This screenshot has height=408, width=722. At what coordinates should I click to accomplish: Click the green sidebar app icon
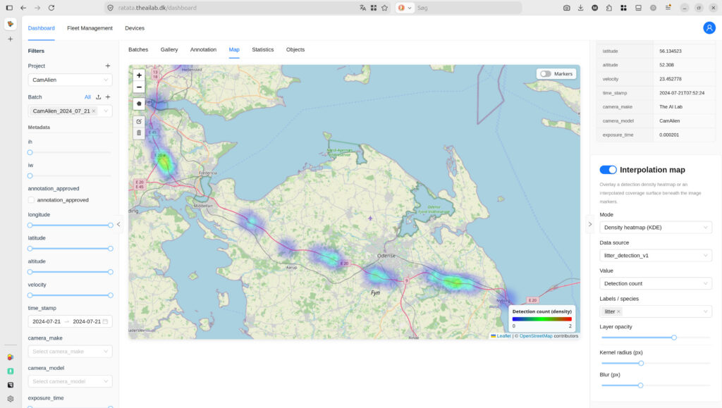pyautogui.click(x=10, y=371)
